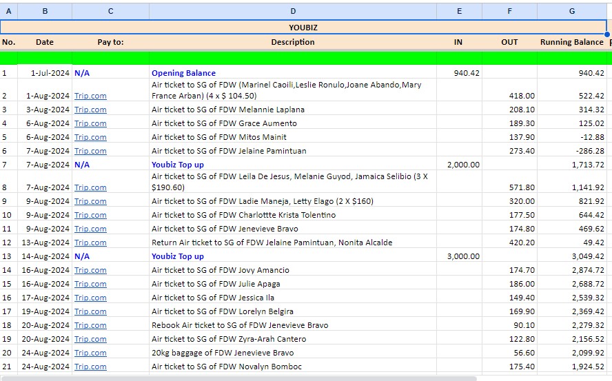Select the 571.80 OUT cell

coord(509,183)
